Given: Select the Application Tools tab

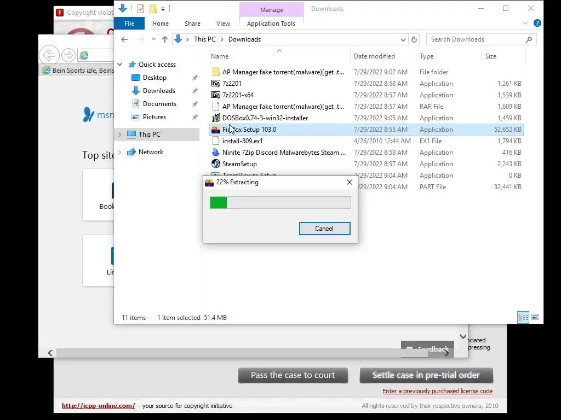Looking at the screenshot, I should 271,24.
